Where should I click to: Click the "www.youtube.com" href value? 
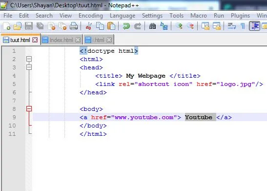pos(144,117)
